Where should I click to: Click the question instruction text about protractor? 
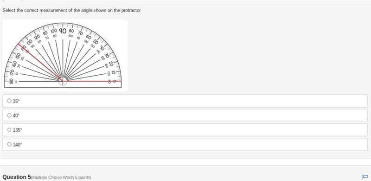coord(72,10)
